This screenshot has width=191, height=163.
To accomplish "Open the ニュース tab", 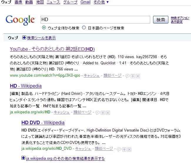I will click(x=53, y=2).
